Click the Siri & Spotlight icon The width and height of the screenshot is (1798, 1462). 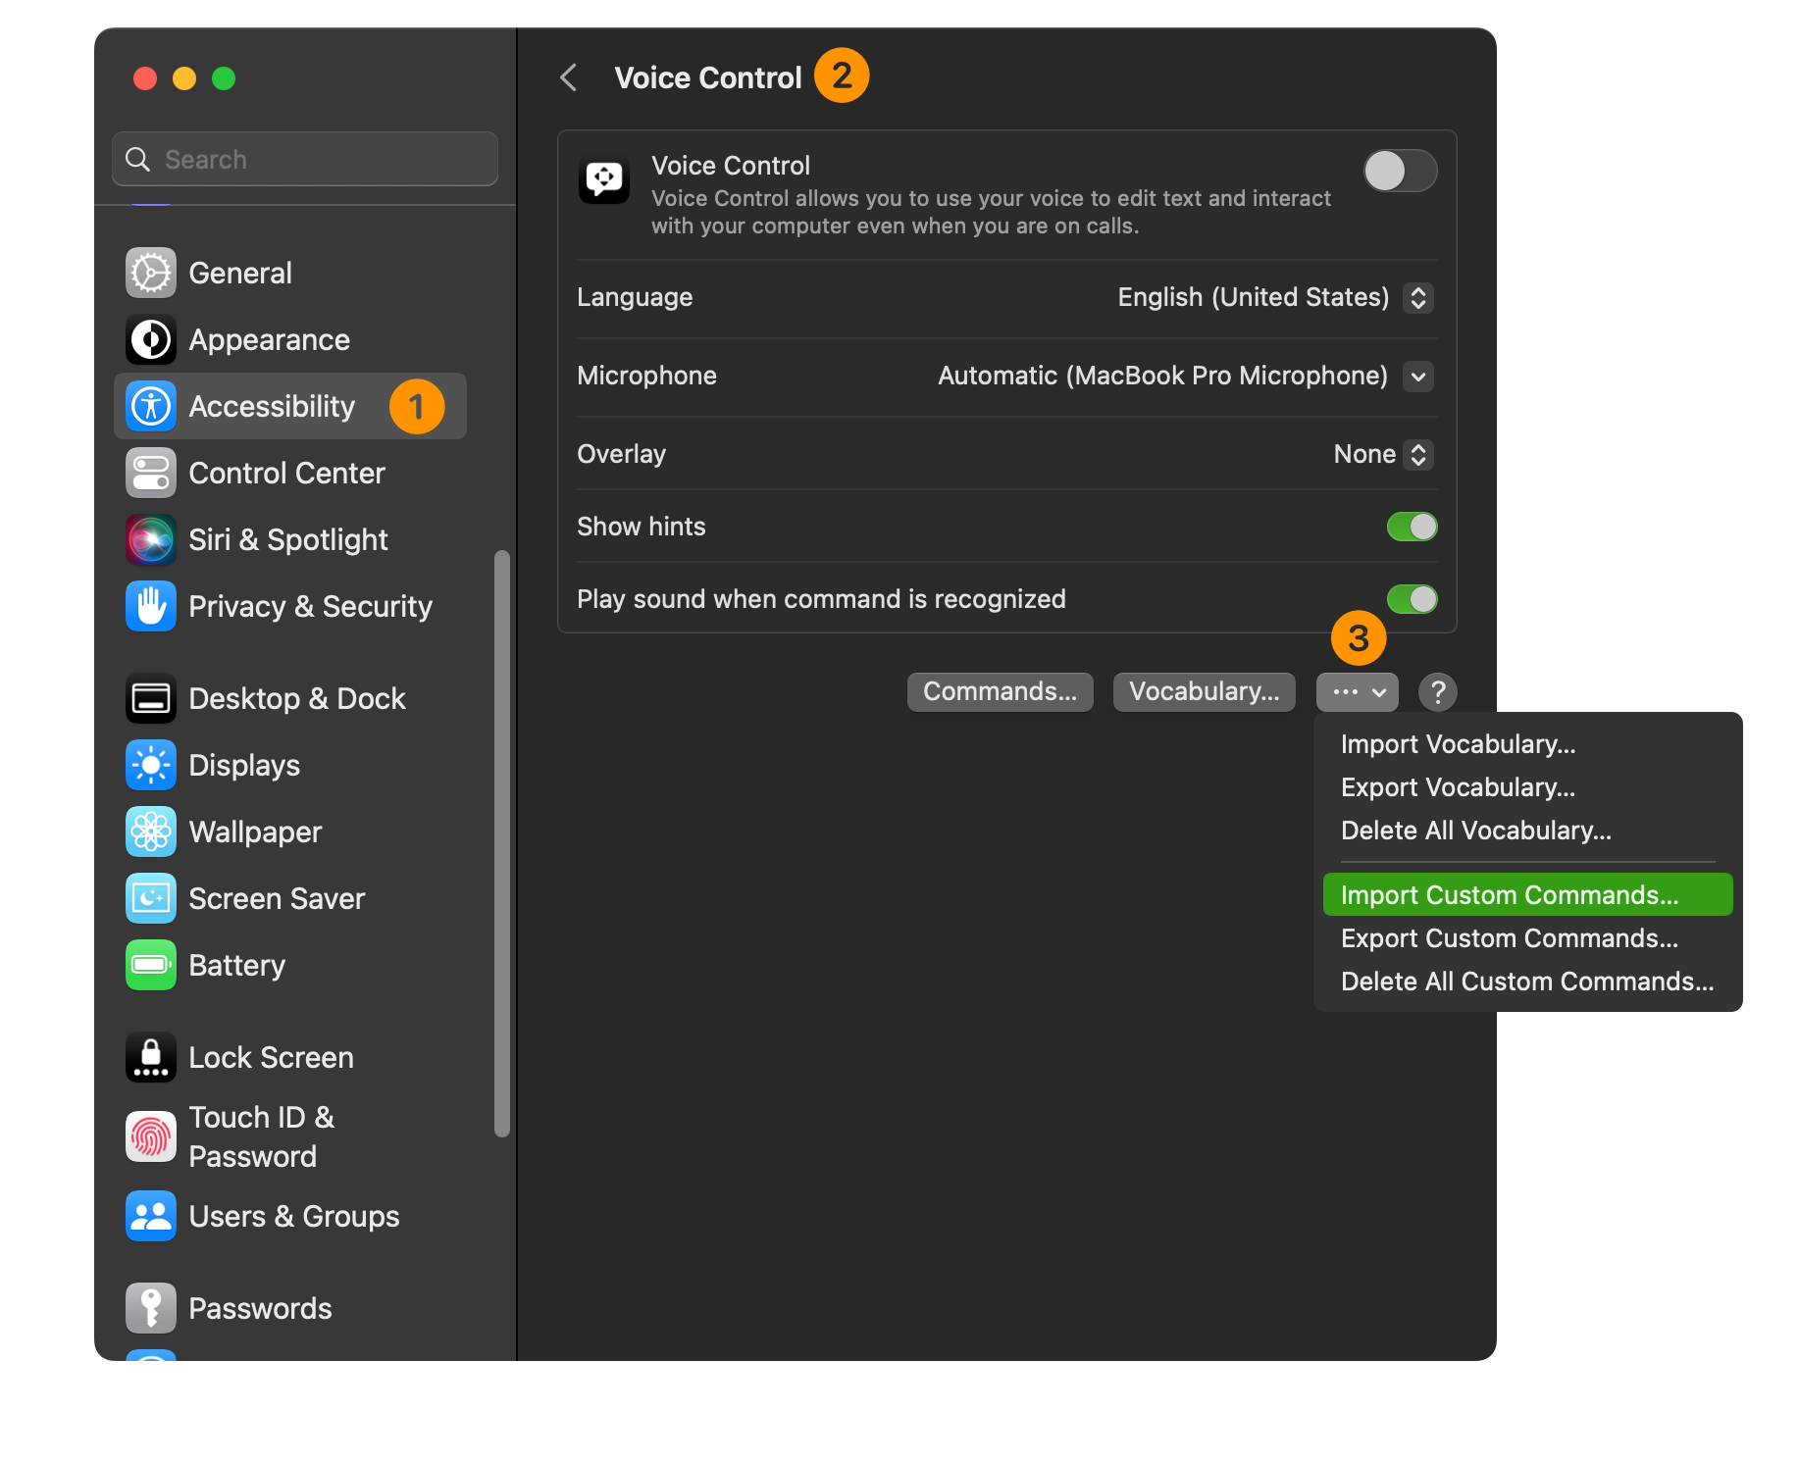(150, 539)
